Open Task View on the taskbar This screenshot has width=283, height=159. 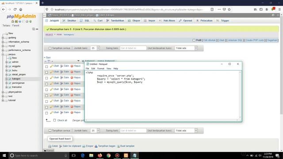point(74,155)
